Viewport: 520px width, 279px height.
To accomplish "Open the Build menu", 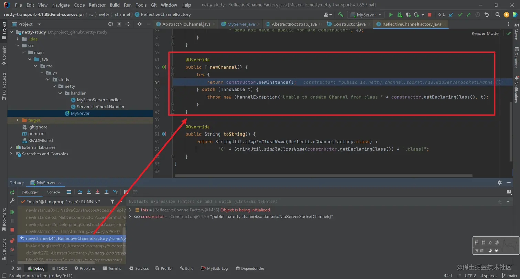I will (115, 5).
